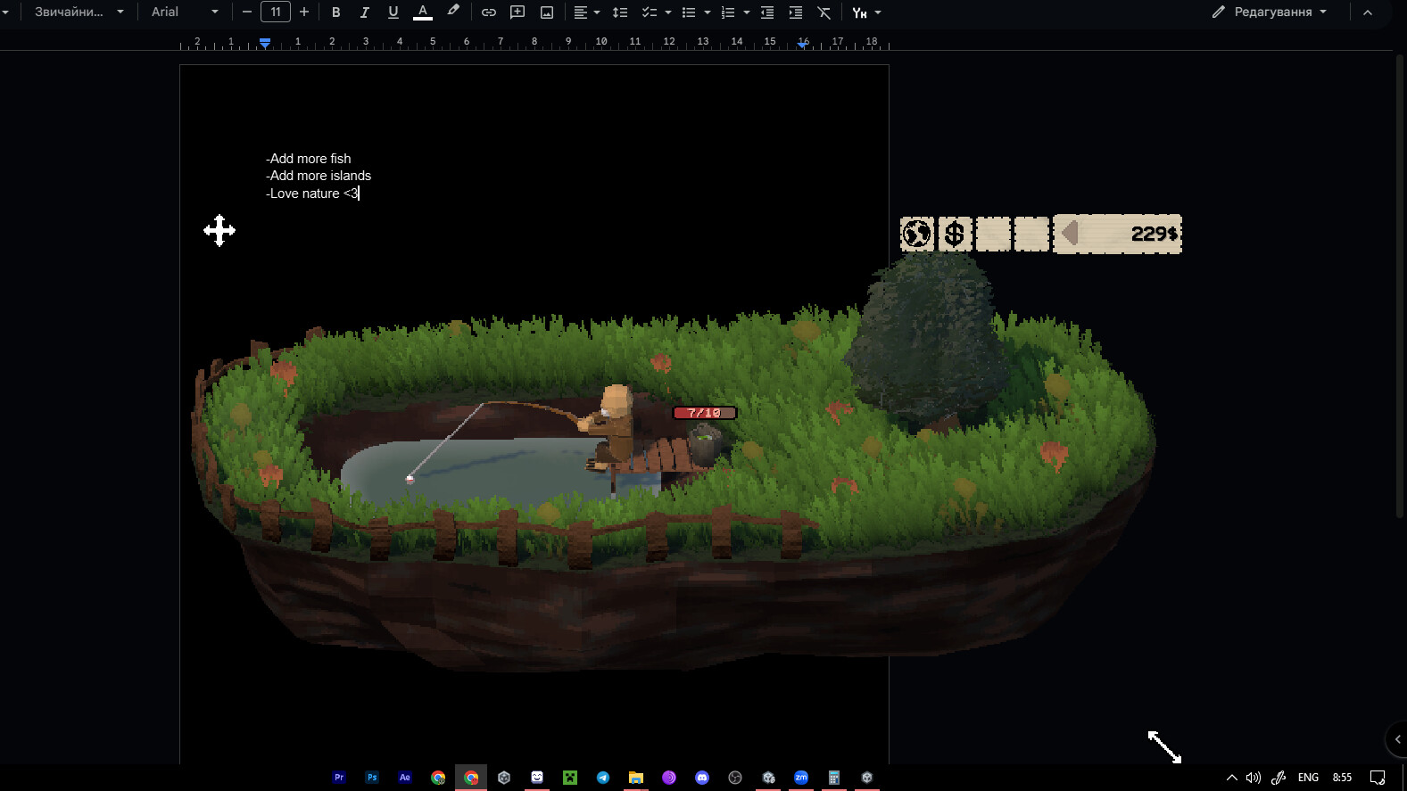Click the globe map button in game
Screen dimensions: 1407x791
click(916, 234)
